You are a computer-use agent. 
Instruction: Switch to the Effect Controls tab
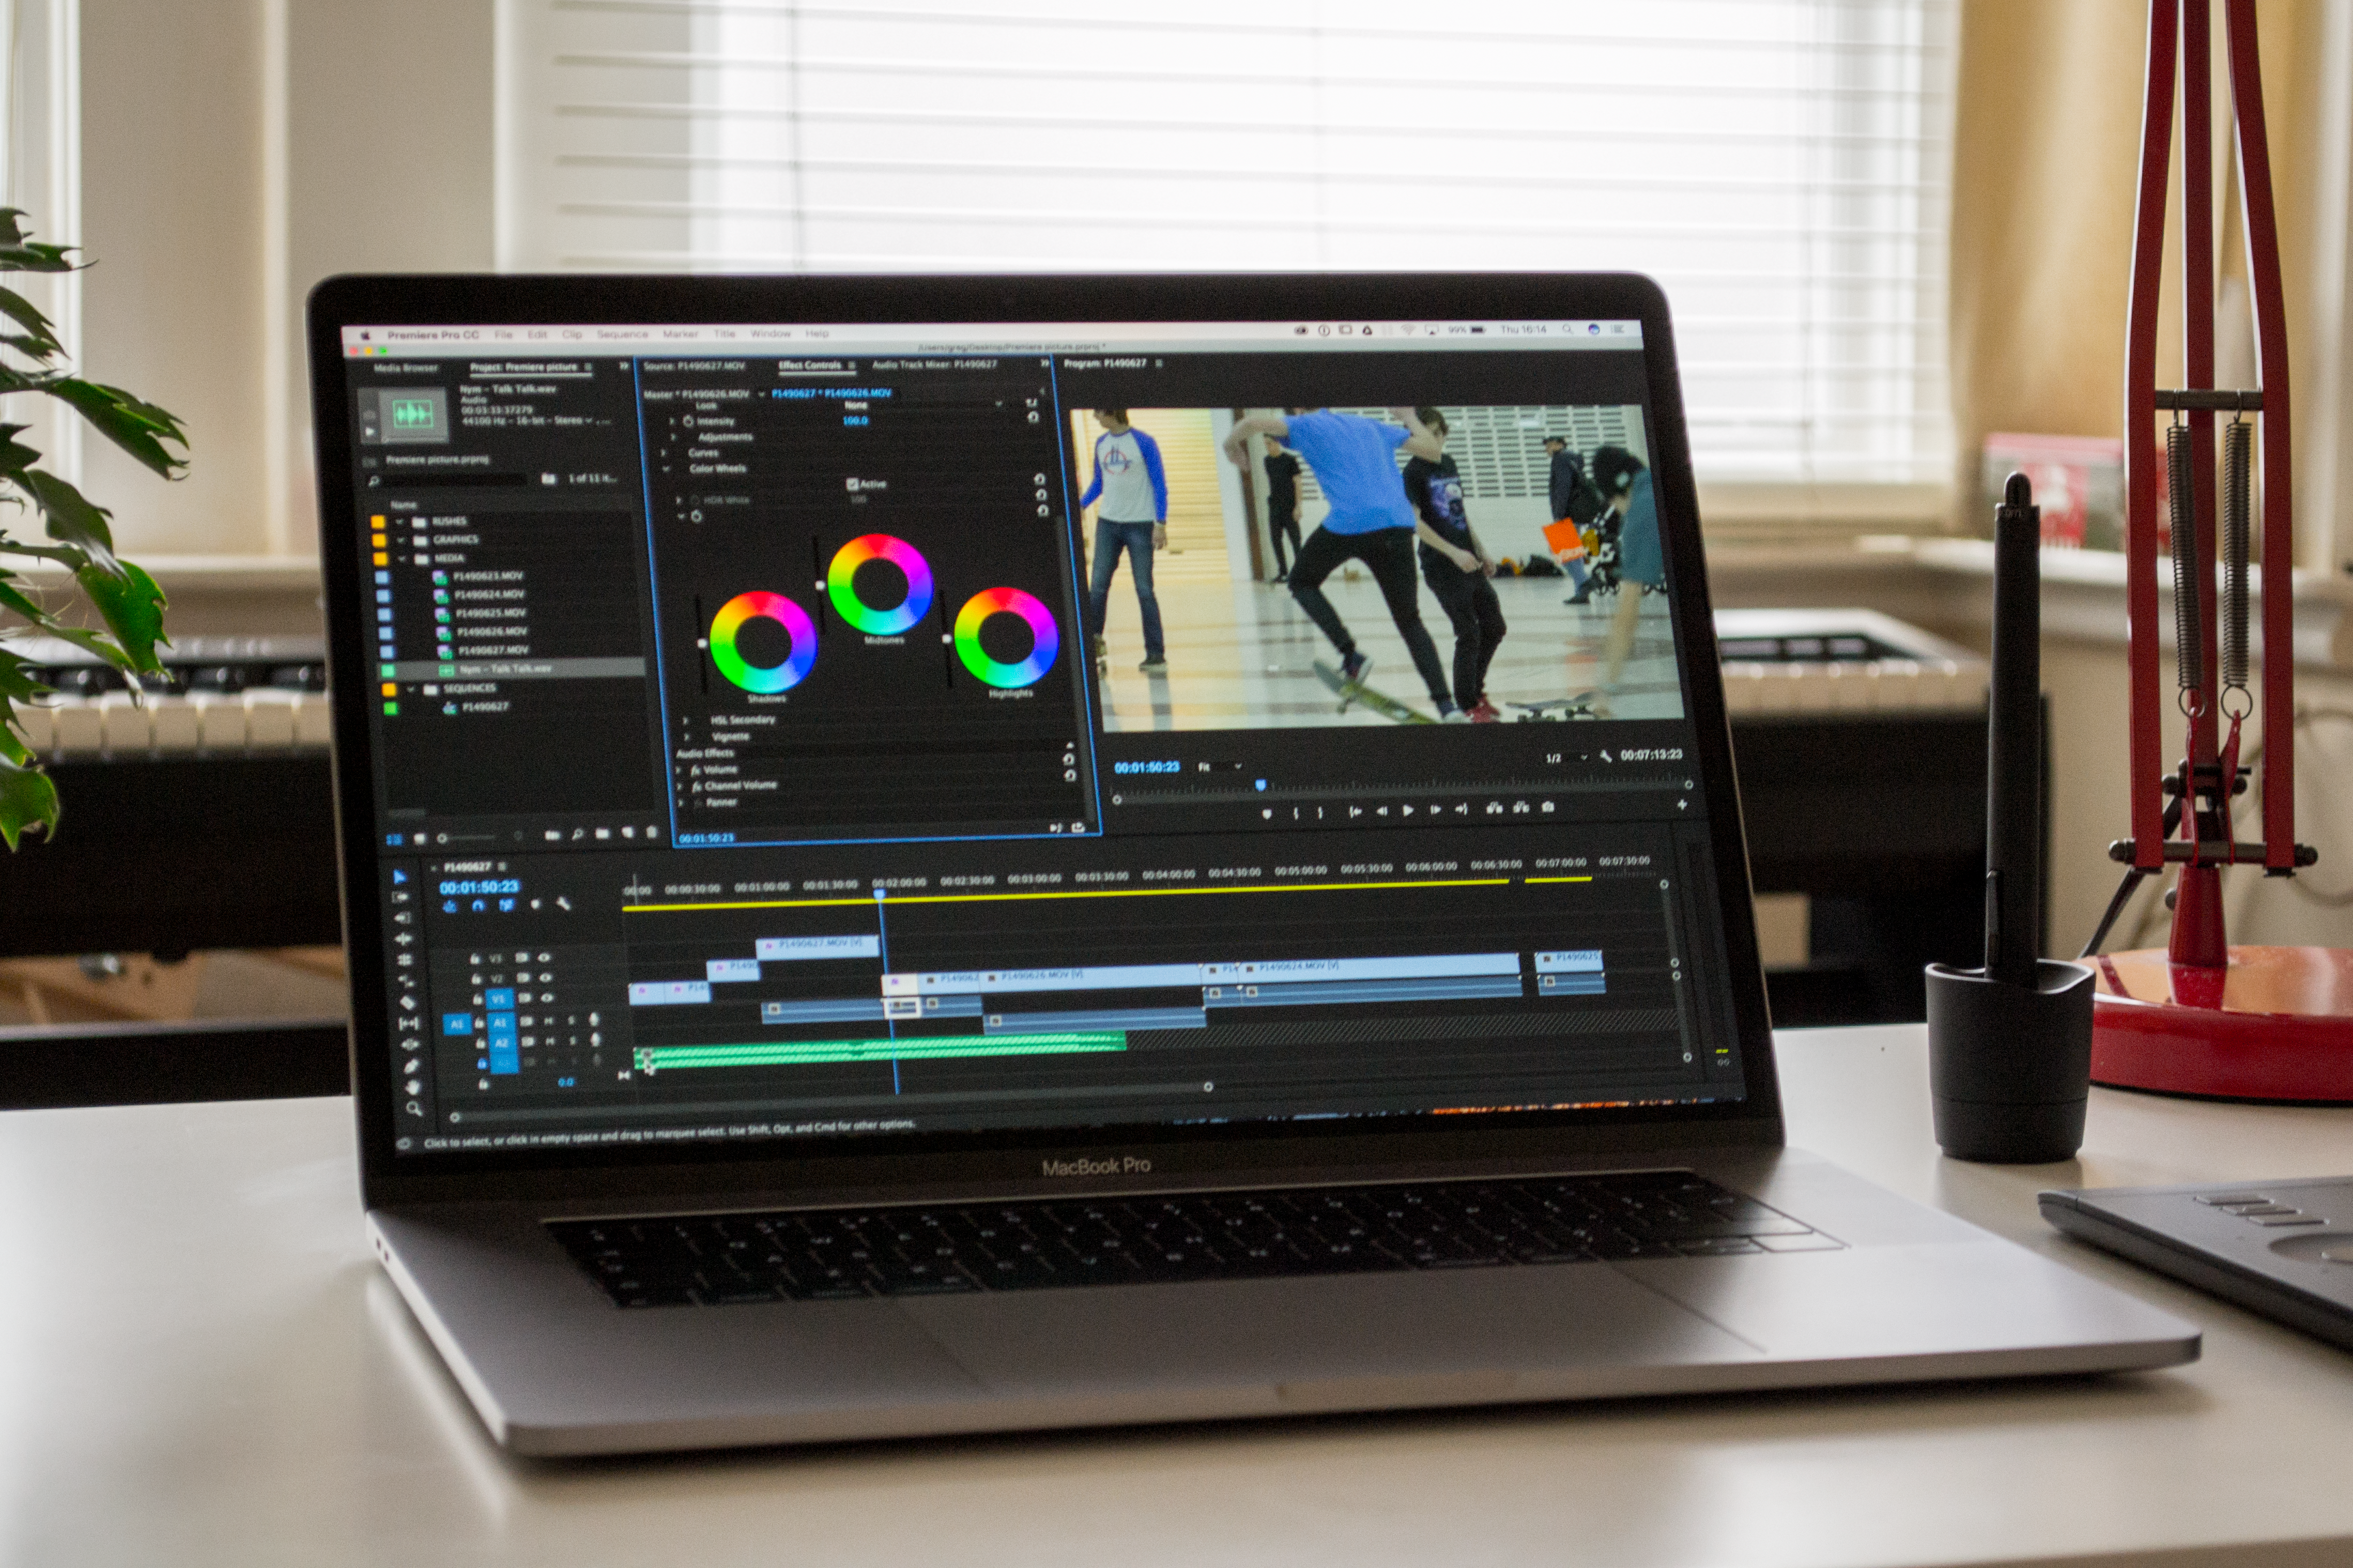coord(809,365)
